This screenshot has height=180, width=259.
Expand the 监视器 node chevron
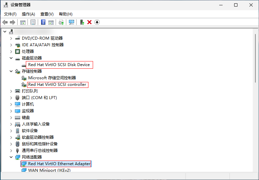point(11,111)
